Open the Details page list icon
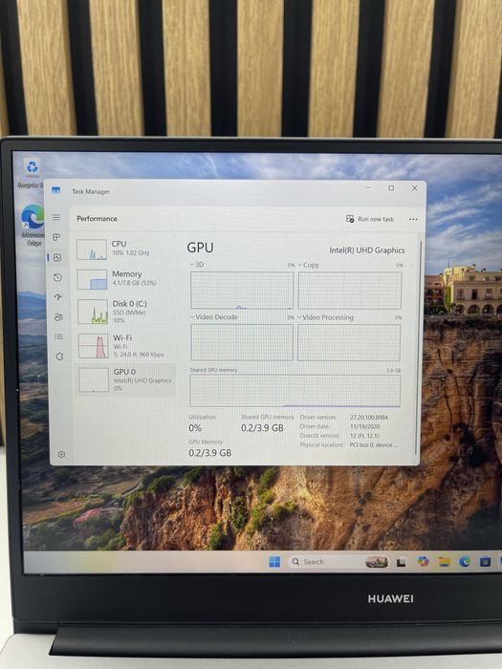502x669 pixels. tap(59, 337)
